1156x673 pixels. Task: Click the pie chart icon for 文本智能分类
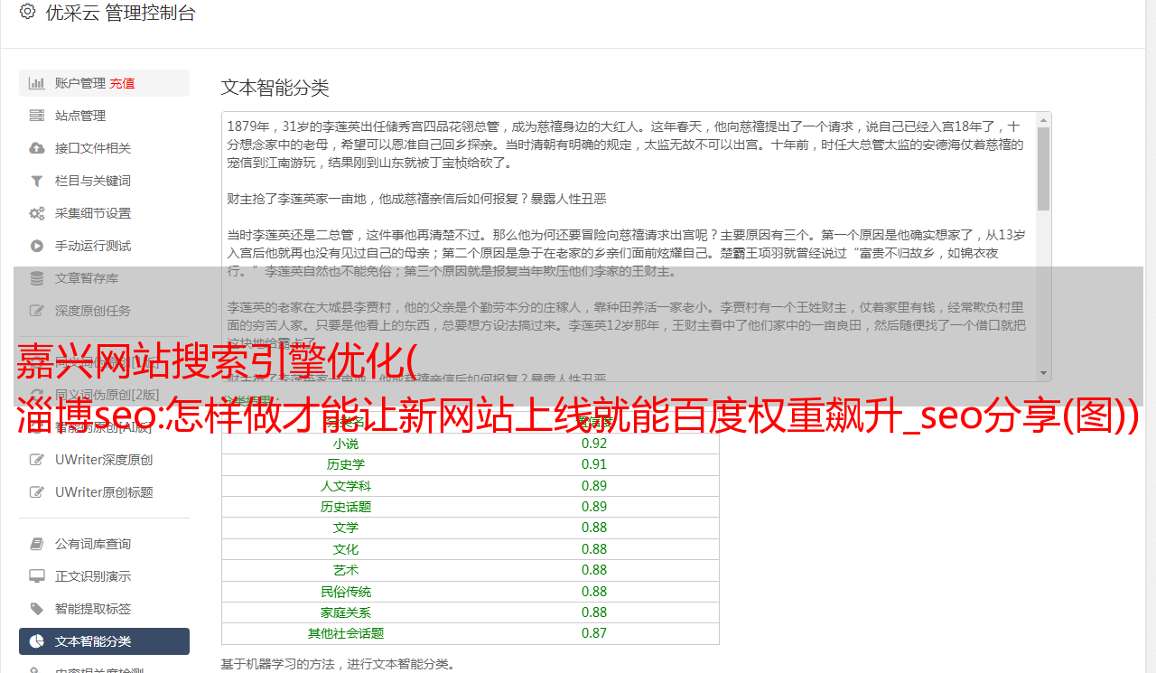point(37,641)
